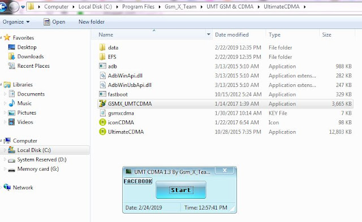This screenshot has width=362, height=222.
Task: Click the KEY File type cell
Action: (x=278, y=113)
